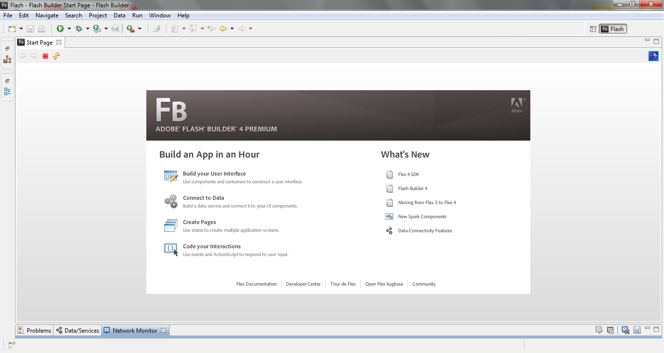Open the Project menu

98,16
